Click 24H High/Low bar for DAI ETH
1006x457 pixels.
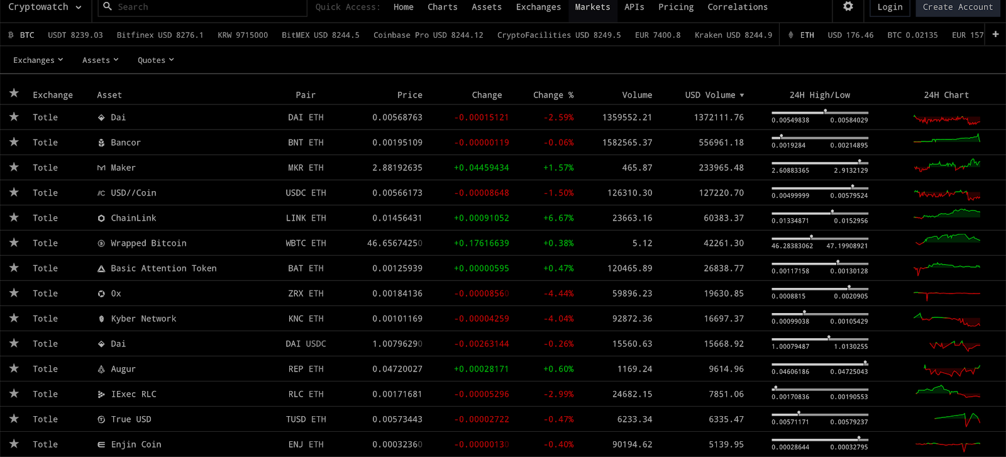820,113
